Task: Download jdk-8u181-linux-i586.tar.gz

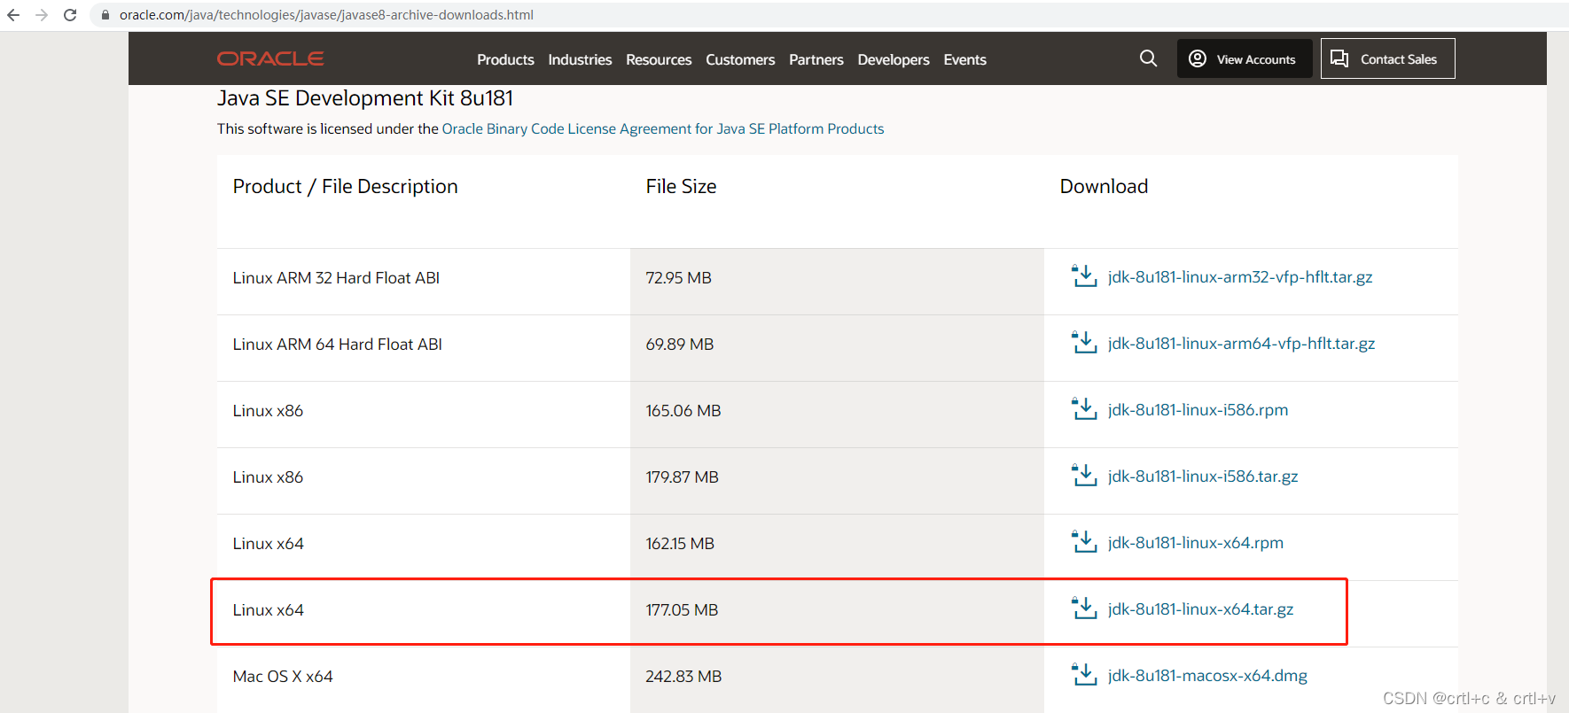Action: tap(1203, 476)
